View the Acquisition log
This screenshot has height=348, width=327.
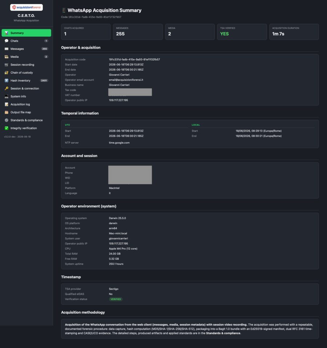coord(26,104)
